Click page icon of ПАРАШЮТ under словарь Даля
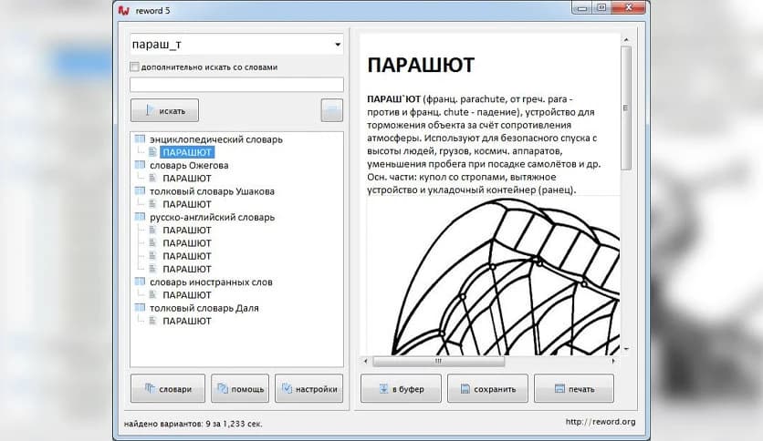The image size is (763, 441). tap(152, 321)
